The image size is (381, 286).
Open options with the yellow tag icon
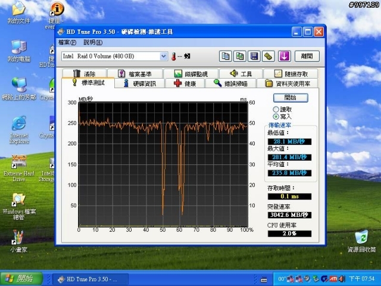click(268, 57)
